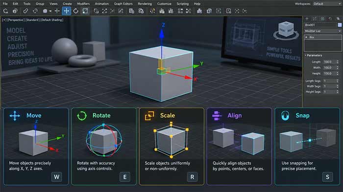Screen dimensions: 343x192
Task: Click the toolbar icon with a question mark
Action: [152, 11]
